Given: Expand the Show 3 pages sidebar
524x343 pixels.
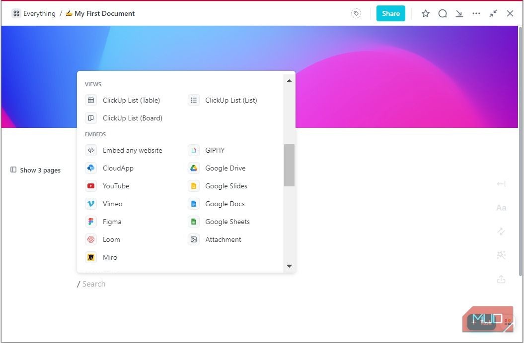Looking at the screenshot, I should (36, 170).
